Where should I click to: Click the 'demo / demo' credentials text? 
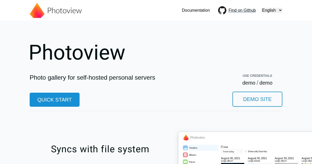coord(257,83)
